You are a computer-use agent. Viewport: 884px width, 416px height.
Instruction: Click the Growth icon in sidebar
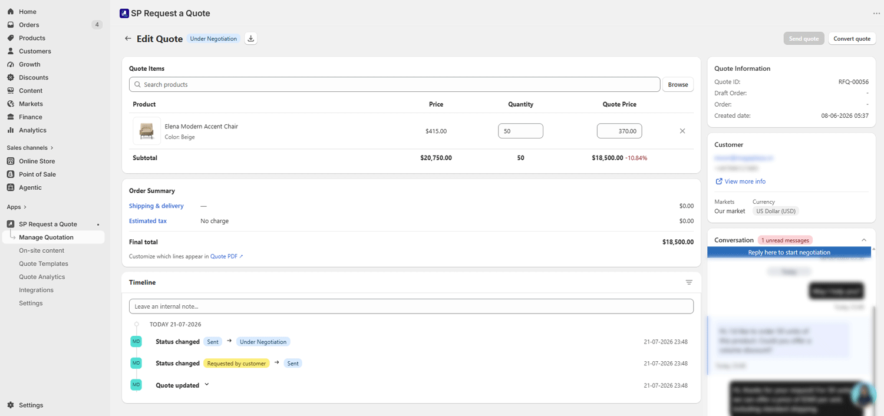click(11, 64)
